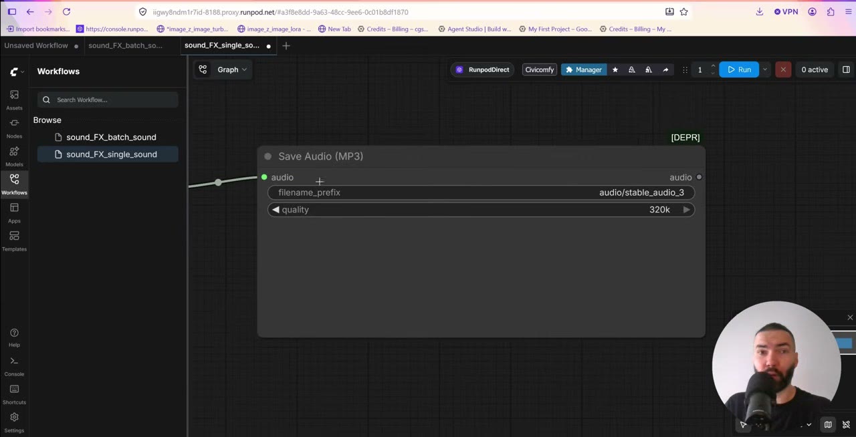The image size is (856, 437).
Task: Expand the Run options dropdown arrow
Action: coord(765,69)
